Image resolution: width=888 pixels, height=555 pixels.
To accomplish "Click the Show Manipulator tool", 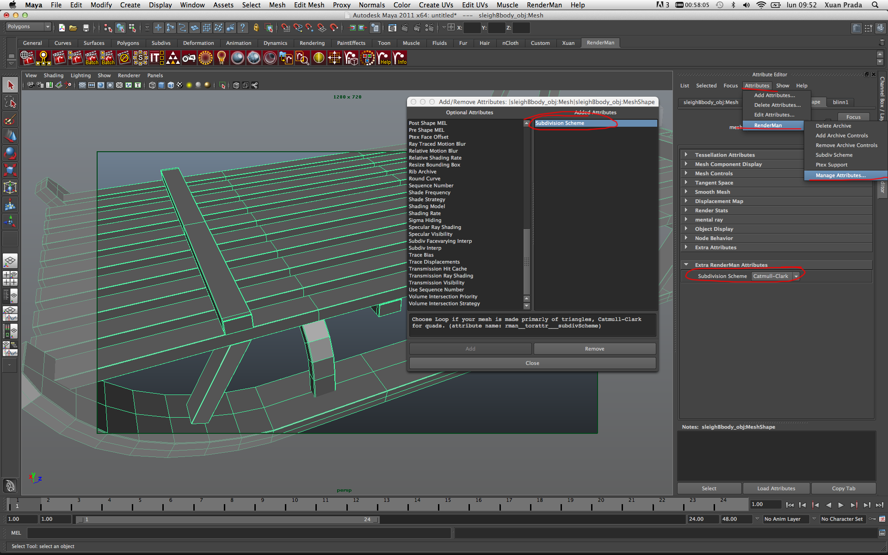I will (x=10, y=222).
